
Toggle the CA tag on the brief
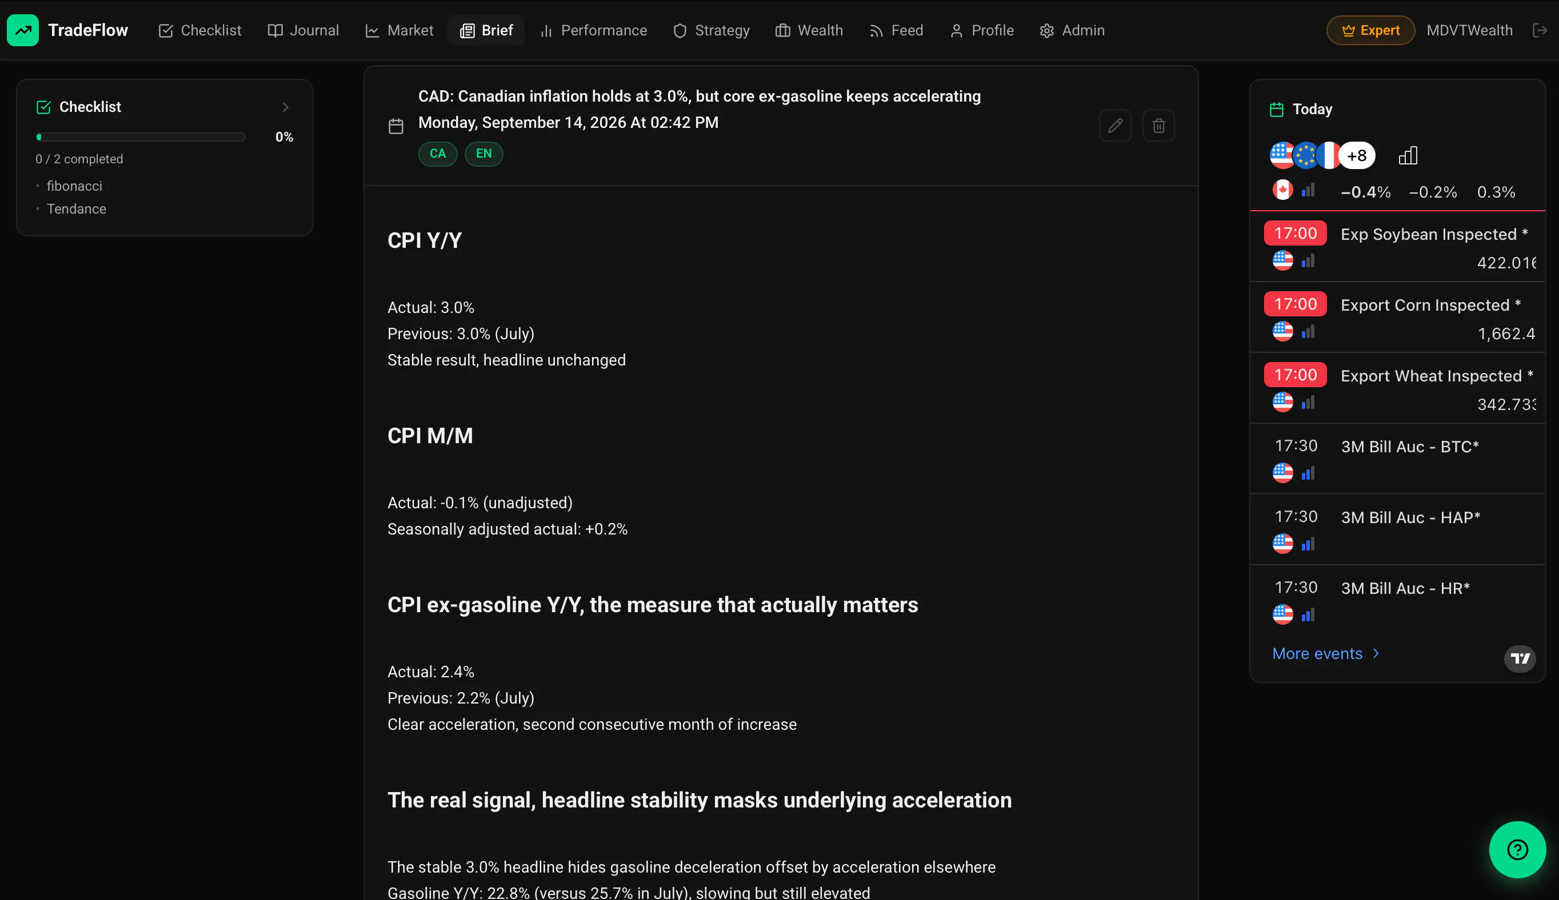pyautogui.click(x=438, y=154)
